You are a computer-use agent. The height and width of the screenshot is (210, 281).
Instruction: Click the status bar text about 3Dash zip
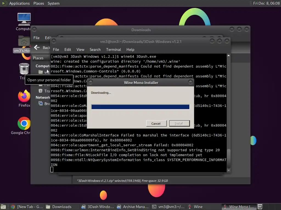click(122, 181)
